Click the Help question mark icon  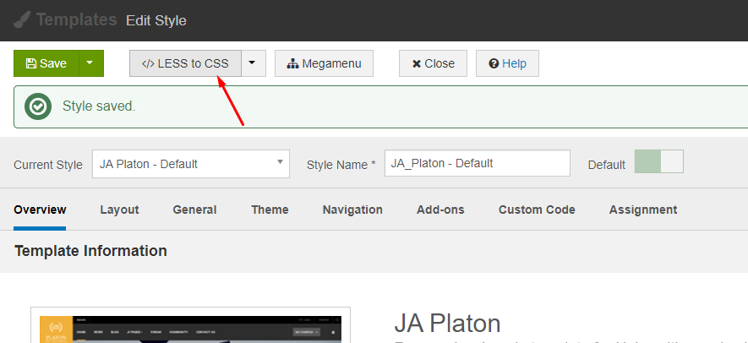[x=494, y=63]
